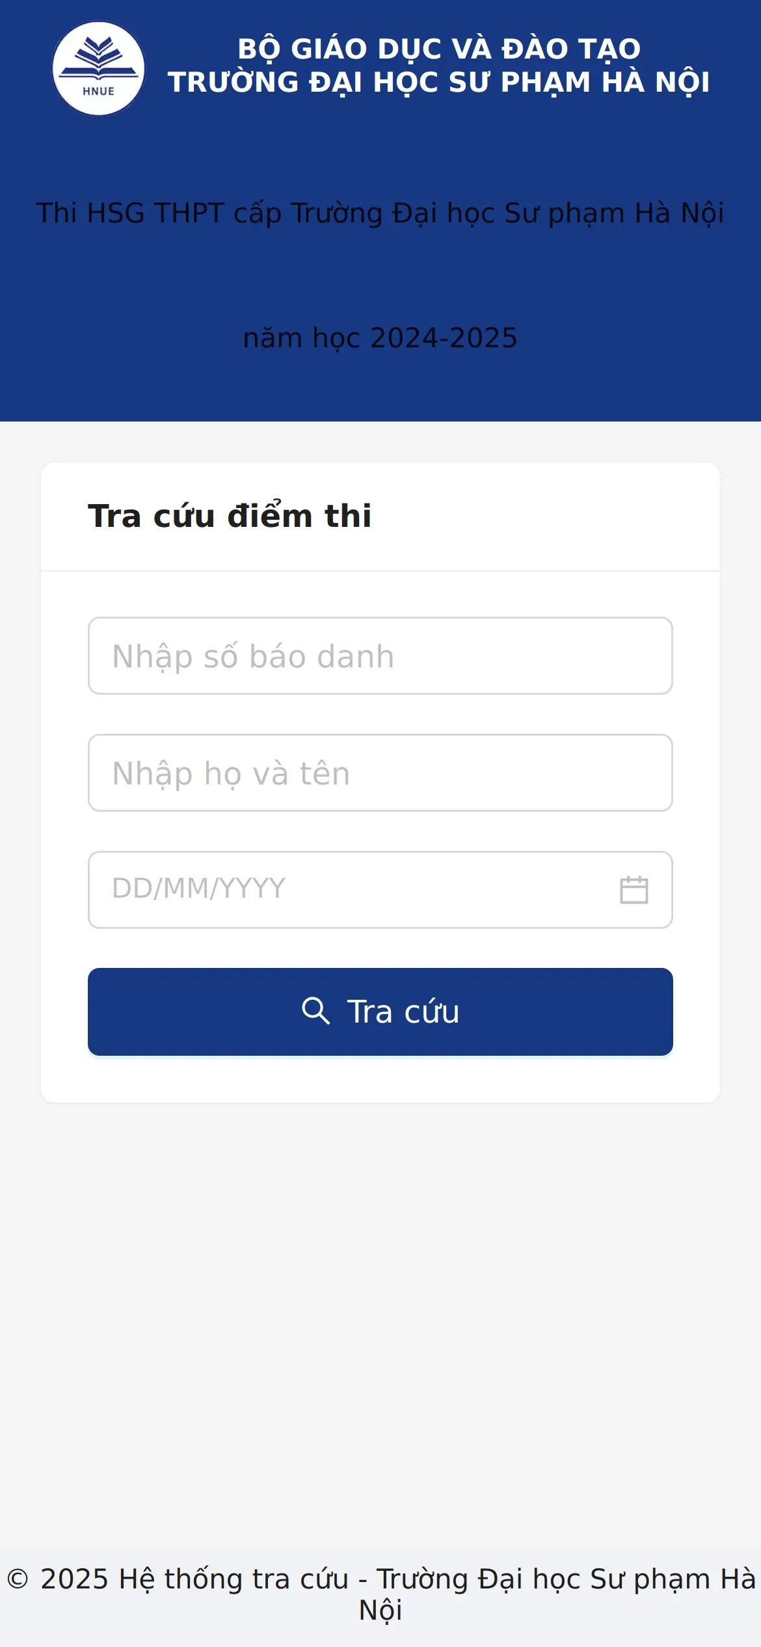Click the open book emblem in logo

pos(98,59)
